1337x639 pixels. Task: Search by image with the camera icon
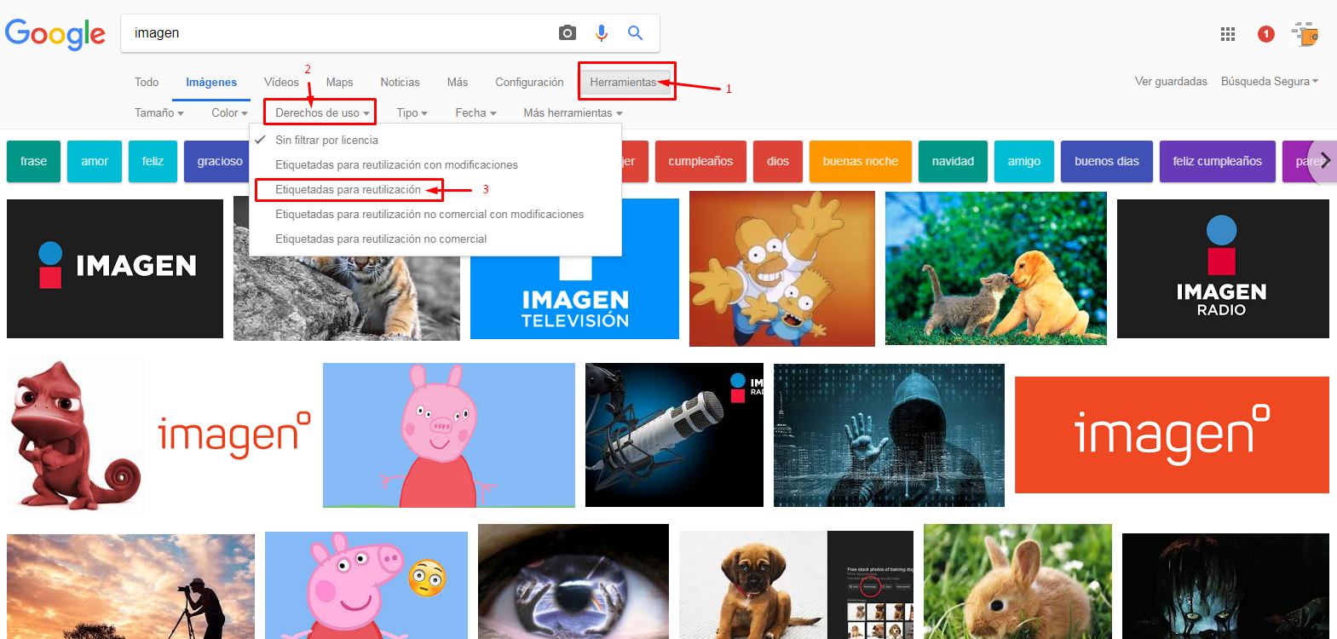point(568,33)
